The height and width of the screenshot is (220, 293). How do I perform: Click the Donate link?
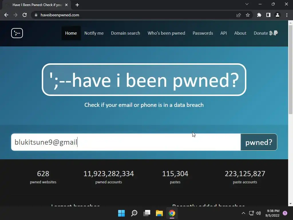(x=266, y=33)
